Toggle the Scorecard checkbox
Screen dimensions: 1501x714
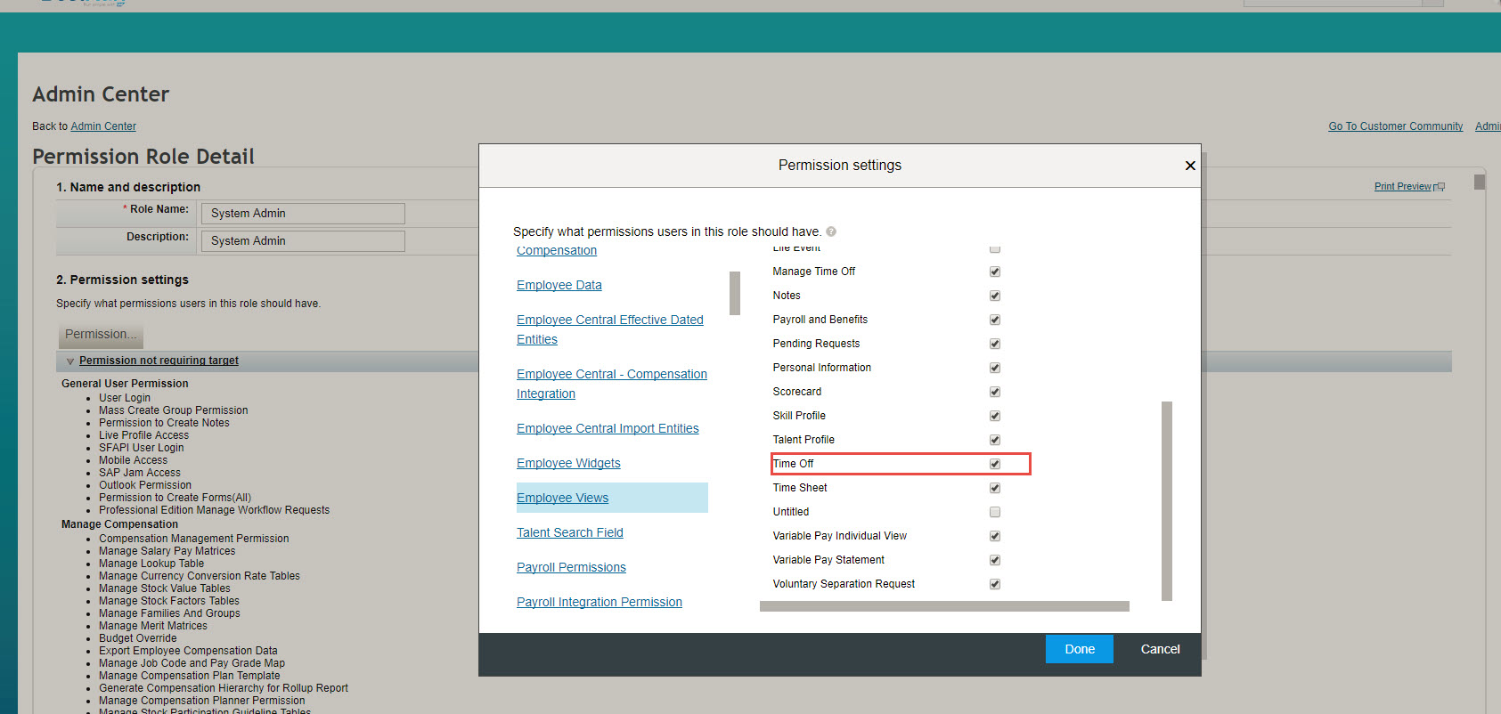995,392
